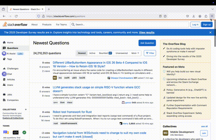Click the Pocket save icon
Image resolution: width=216 pixels, height=140 pixels.
(x=188, y=16)
